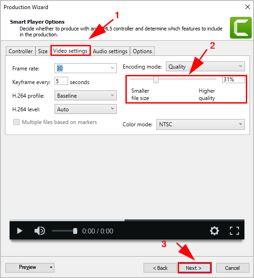The height and width of the screenshot is (278, 254).
Task: Expand the Frame rate dropdown
Action: coord(85,68)
